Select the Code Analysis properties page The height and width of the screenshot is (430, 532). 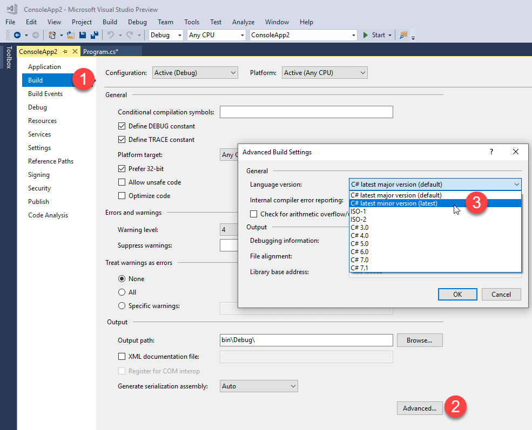point(48,215)
